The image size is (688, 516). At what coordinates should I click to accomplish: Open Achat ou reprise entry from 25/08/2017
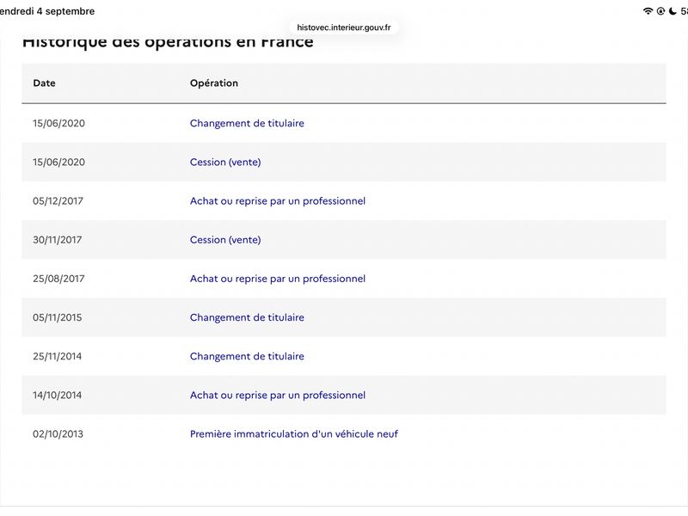tap(277, 279)
